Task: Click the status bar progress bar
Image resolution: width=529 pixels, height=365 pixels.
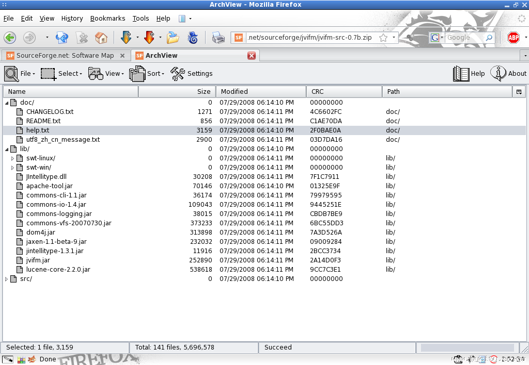Action: point(467,348)
